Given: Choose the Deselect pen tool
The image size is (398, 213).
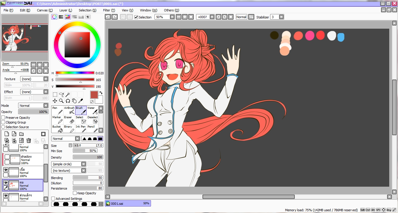Looking at the screenshot, I should point(92,120).
